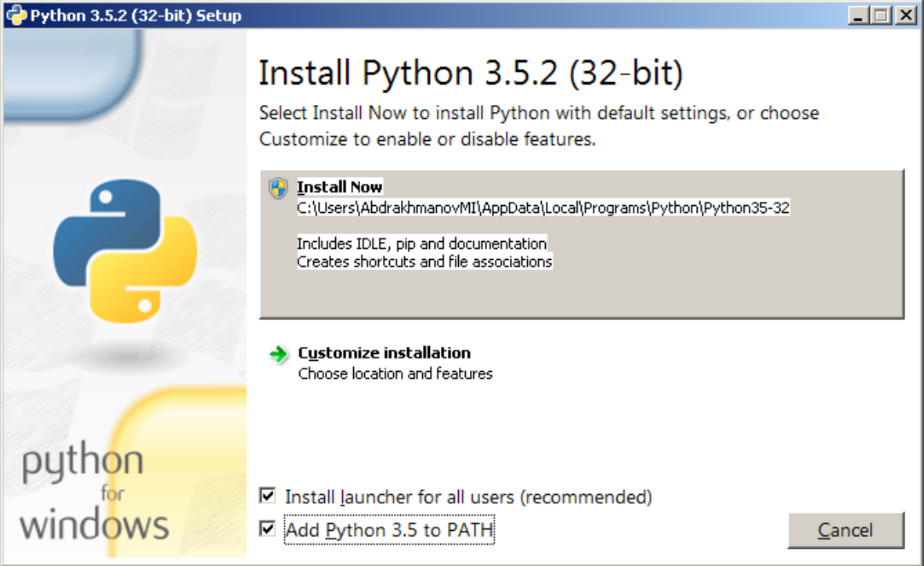924x566 pixels.
Task: Click the UAC shield icon beside Install Now
Action: point(277,188)
